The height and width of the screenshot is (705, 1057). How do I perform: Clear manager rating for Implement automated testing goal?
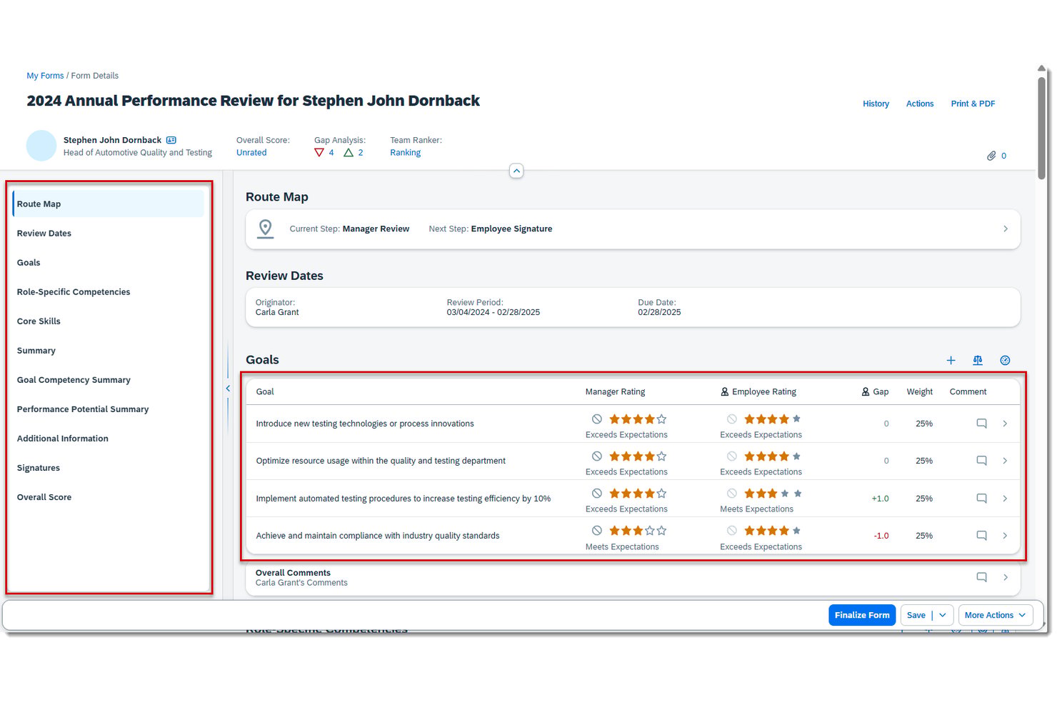[596, 494]
